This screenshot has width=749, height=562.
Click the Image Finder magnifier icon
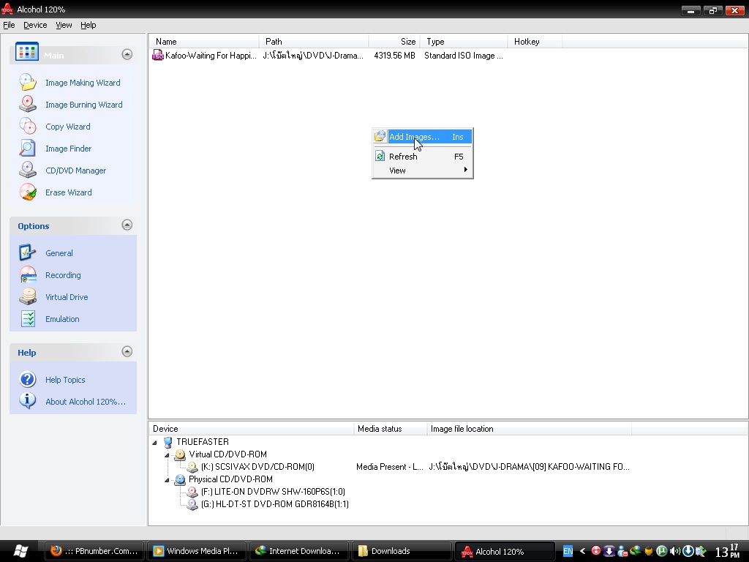[28, 148]
